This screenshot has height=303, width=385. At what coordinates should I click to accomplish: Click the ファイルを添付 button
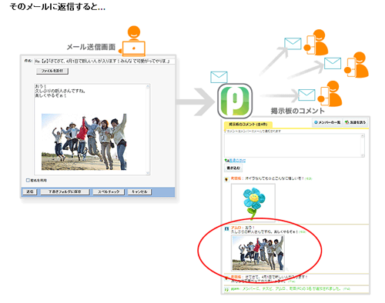pos(52,71)
